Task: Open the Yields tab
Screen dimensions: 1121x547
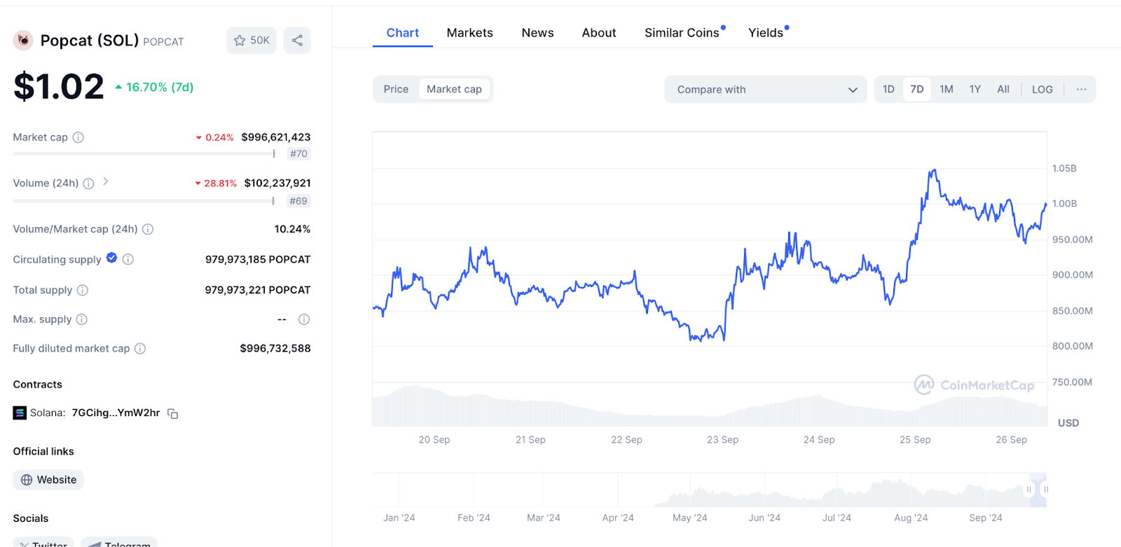Action: click(766, 33)
